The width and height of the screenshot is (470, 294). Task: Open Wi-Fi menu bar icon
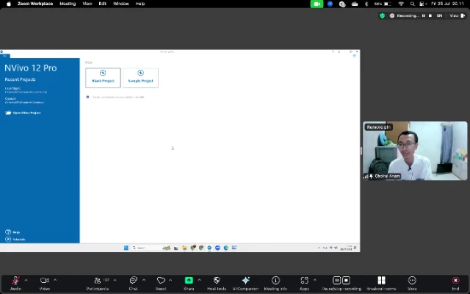click(401, 4)
